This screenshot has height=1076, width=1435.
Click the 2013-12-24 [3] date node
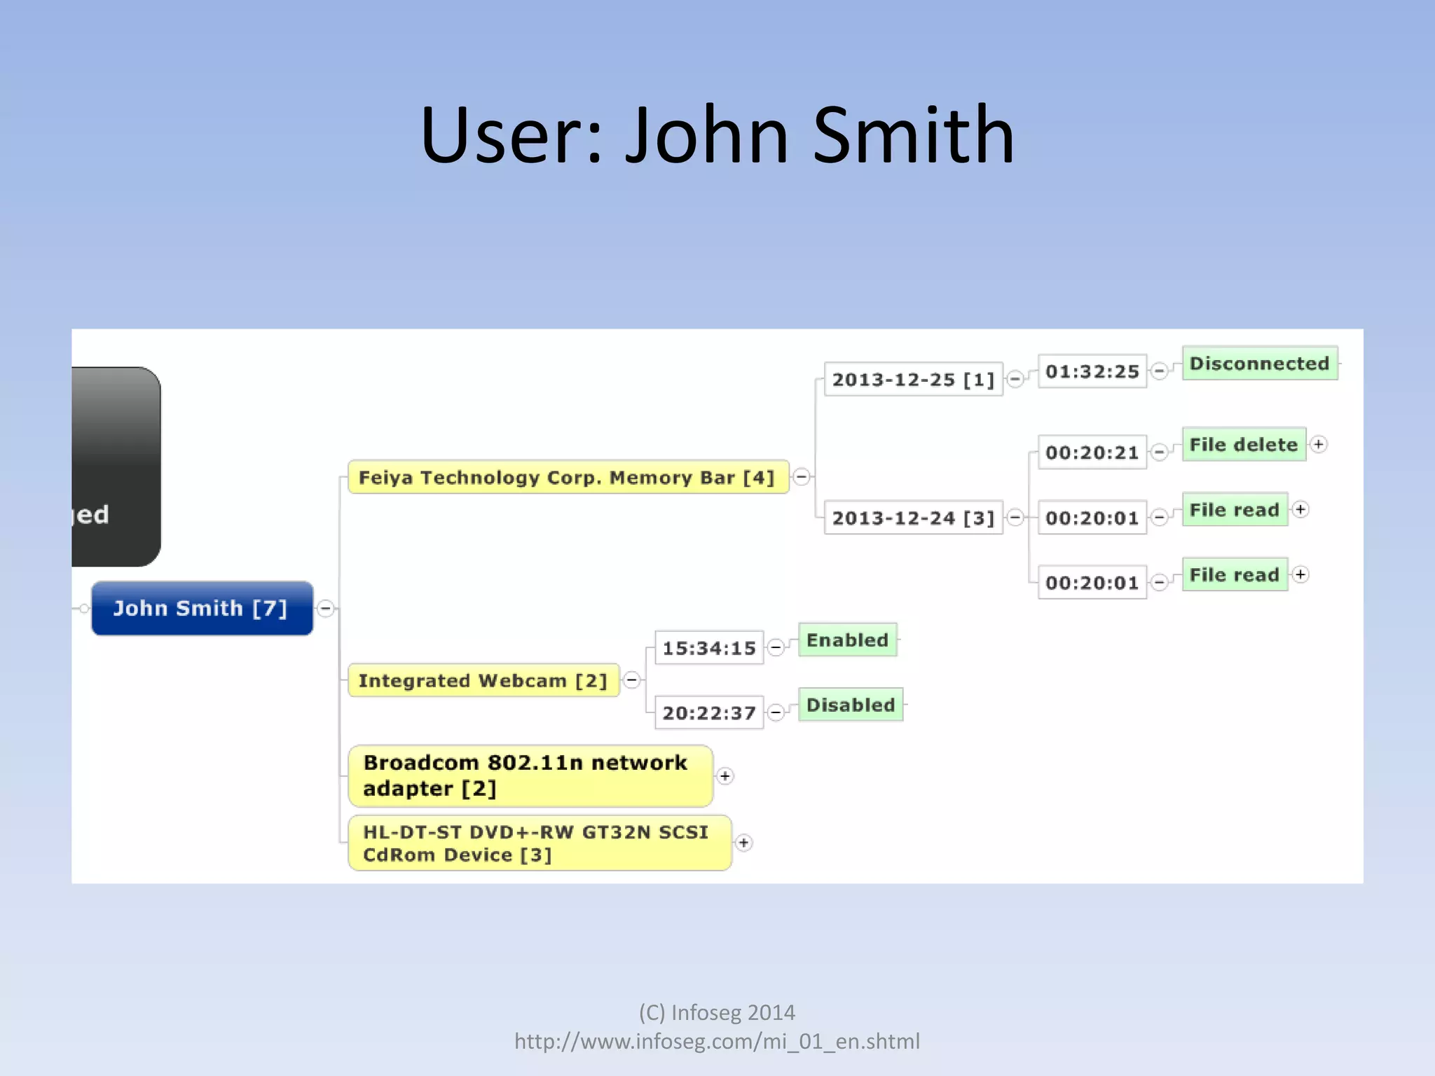coord(914,518)
